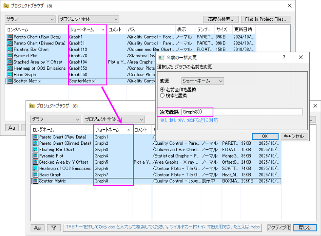The width and height of the screenshot is (321, 236).
Task: Click the 296KB size cell
Action: (x=247, y=181)
